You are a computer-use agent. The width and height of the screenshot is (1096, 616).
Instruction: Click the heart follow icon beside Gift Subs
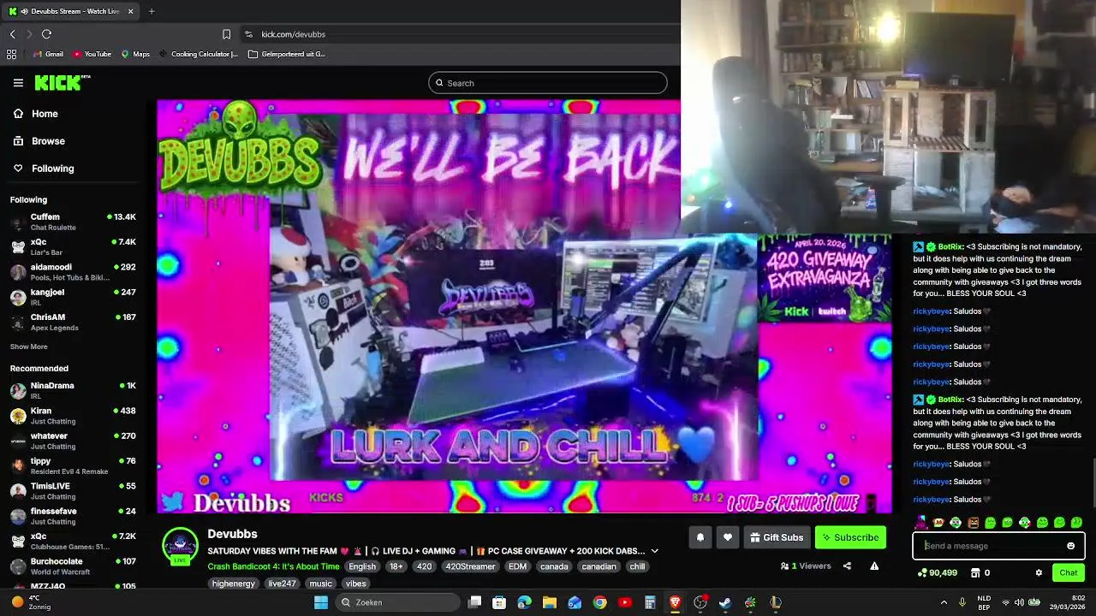pos(728,537)
